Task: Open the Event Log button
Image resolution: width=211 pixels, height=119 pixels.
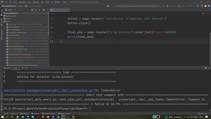Action: tap(202, 114)
